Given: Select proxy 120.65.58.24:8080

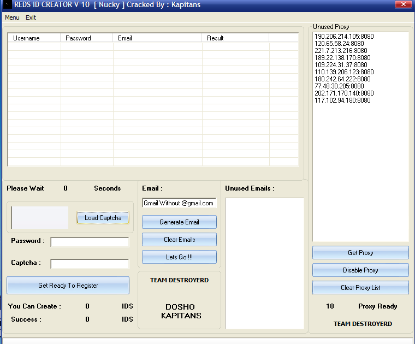Looking at the screenshot, I should pyautogui.click(x=339, y=44).
